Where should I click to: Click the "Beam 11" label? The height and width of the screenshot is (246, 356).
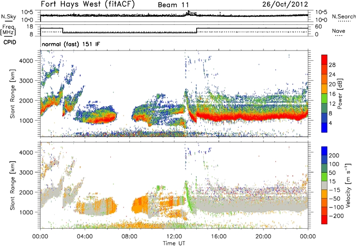point(173,5)
